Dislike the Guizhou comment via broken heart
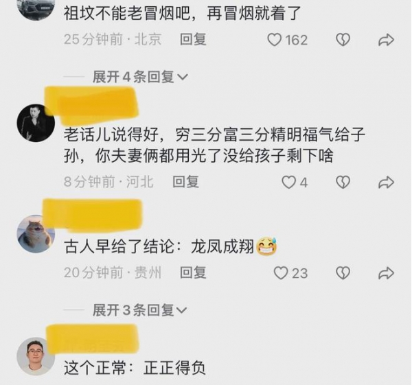 [343, 273]
